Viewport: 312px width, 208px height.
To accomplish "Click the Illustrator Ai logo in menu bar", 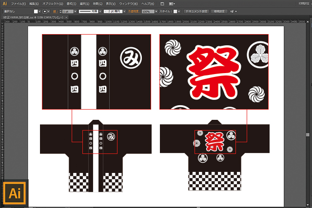I will [4, 3].
